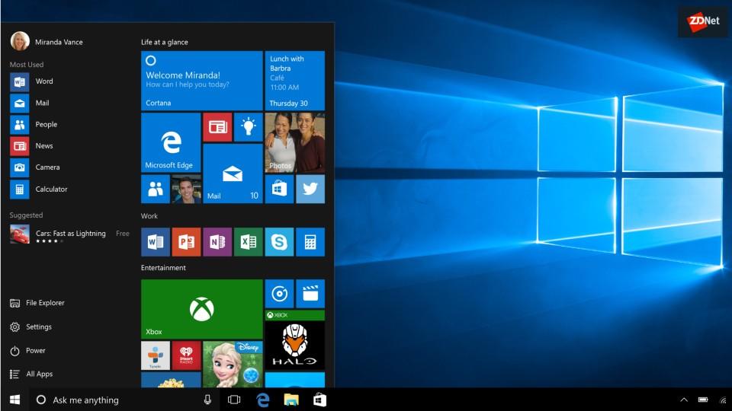The image size is (732, 411).
Task: Click the Miranda Vance user account
Action: (58, 42)
